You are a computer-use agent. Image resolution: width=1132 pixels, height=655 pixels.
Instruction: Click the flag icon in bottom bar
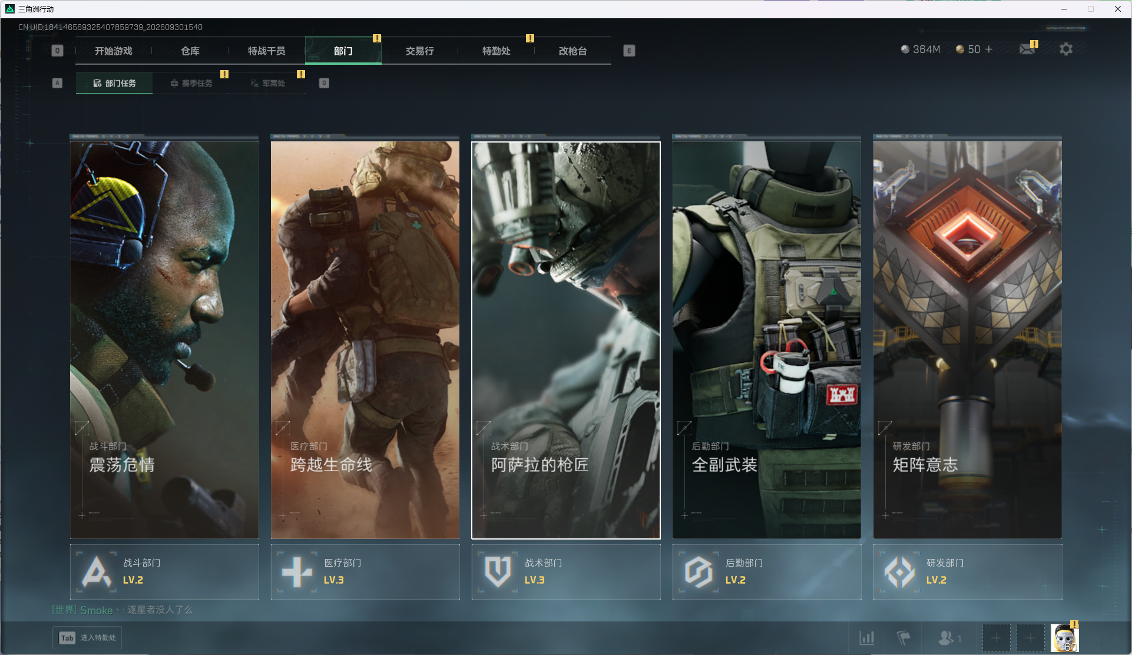point(903,638)
